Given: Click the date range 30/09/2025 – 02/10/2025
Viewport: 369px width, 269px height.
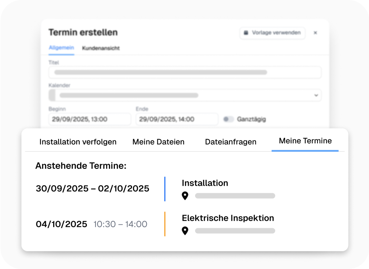Looking at the screenshot, I should point(92,189).
